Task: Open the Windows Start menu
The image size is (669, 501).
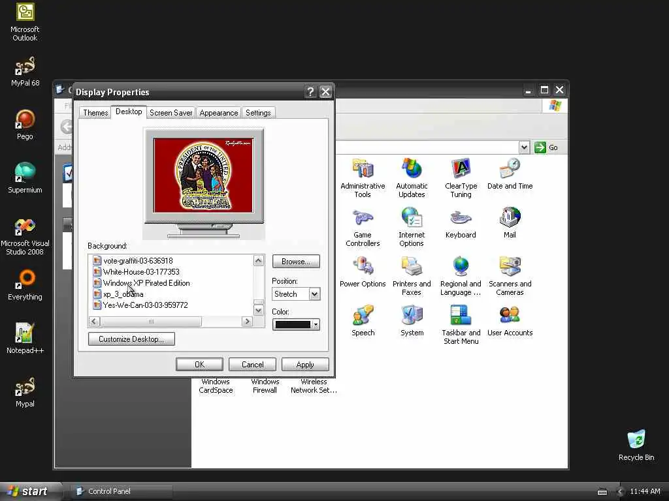Action: [x=31, y=491]
